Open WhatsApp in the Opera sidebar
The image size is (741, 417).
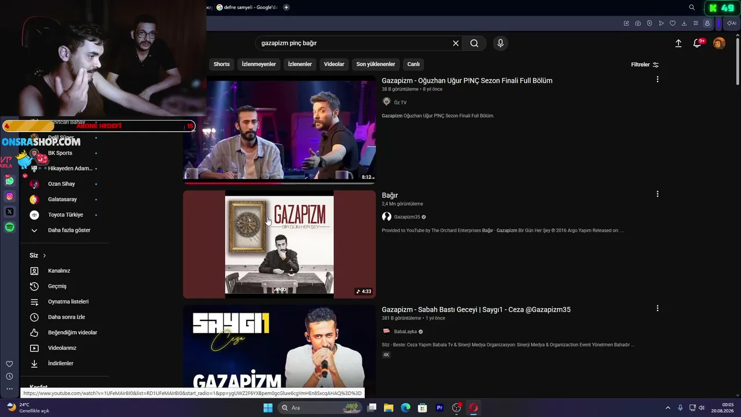pyautogui.click(x=9, y=181)
